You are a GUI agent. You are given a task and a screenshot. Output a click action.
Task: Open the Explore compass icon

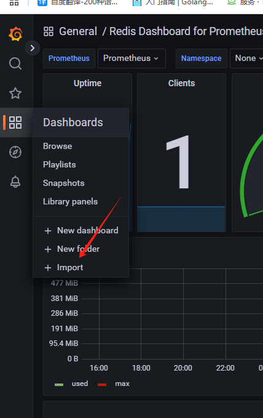tap(15, 152)
